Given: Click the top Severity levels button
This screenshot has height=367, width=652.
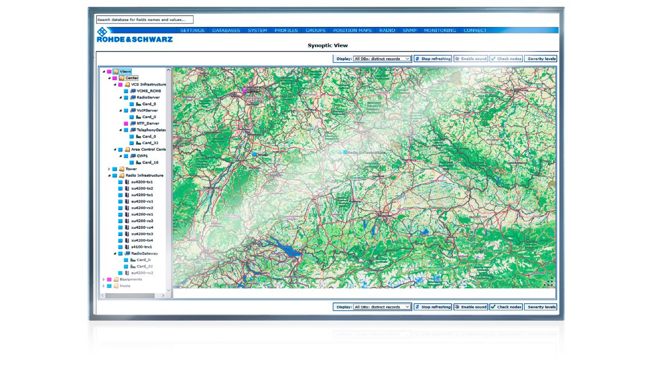Looking at the screenshot, I should 540,59.
